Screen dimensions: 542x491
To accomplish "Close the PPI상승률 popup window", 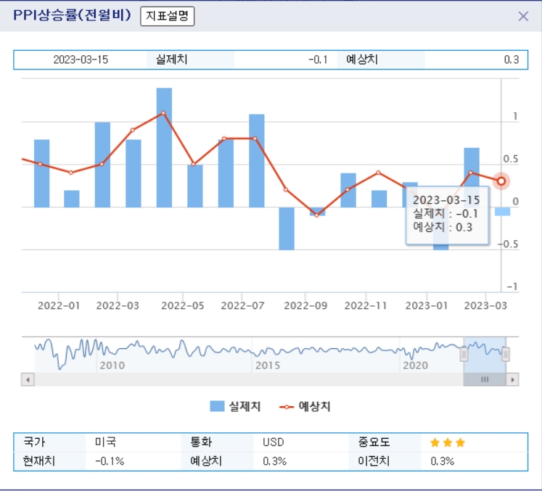I will [523, 16].
